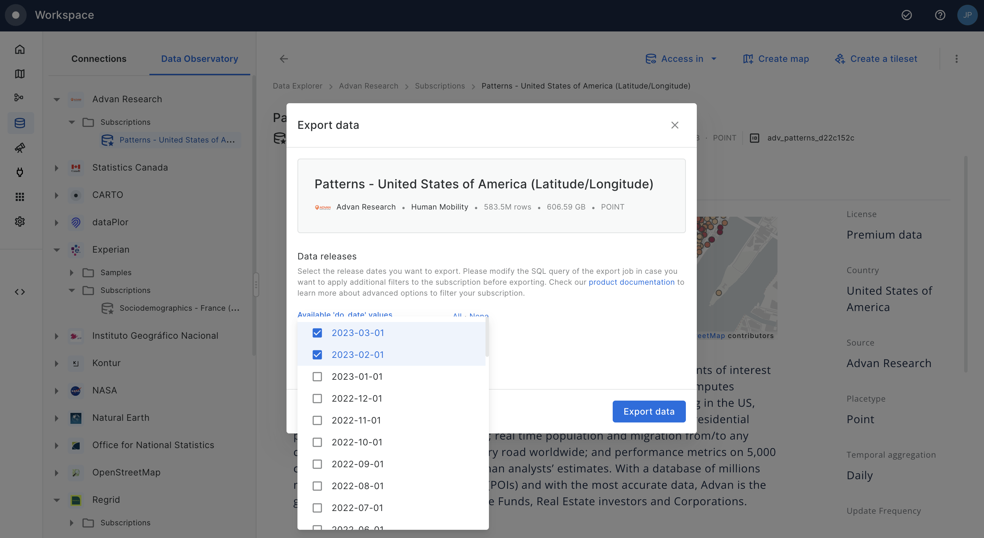Go back with the left arrow icon

click(284, 59)
